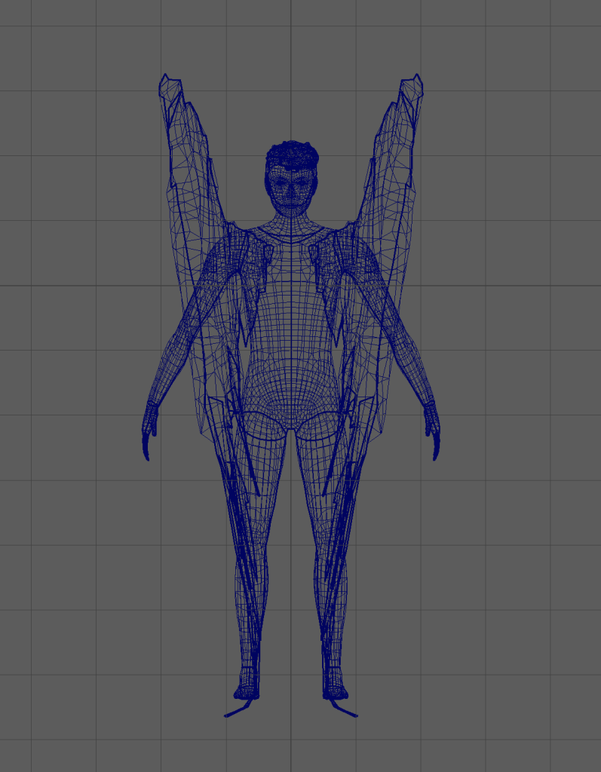Select the foot on the screen's right side

pyautogui.click(x=335, y=688)
